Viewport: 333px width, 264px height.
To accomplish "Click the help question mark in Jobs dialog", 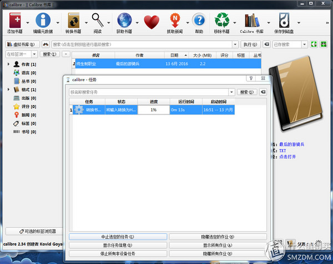I will click(251, 78).
